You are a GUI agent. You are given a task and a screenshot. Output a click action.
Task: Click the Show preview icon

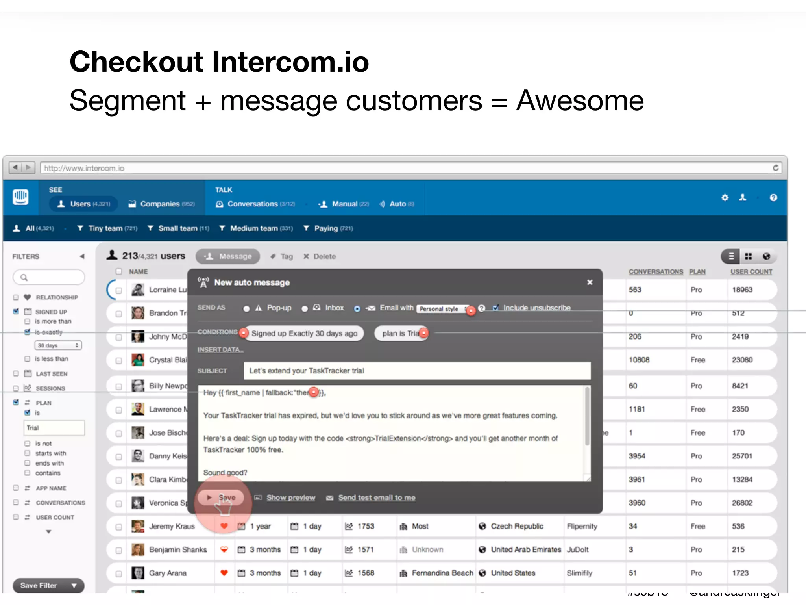point(258,498)
